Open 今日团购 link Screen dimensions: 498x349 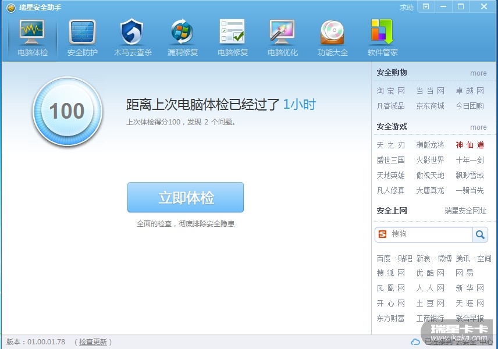[x=469, y=106]
